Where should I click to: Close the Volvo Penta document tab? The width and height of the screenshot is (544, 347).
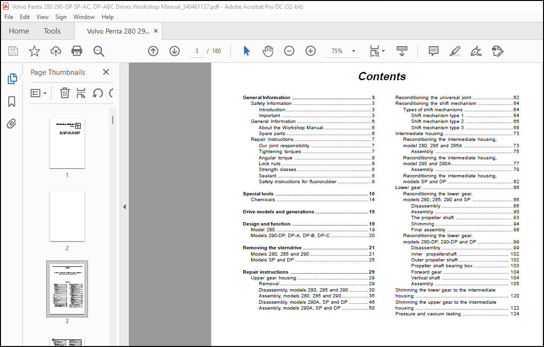(x=156, y=31)
